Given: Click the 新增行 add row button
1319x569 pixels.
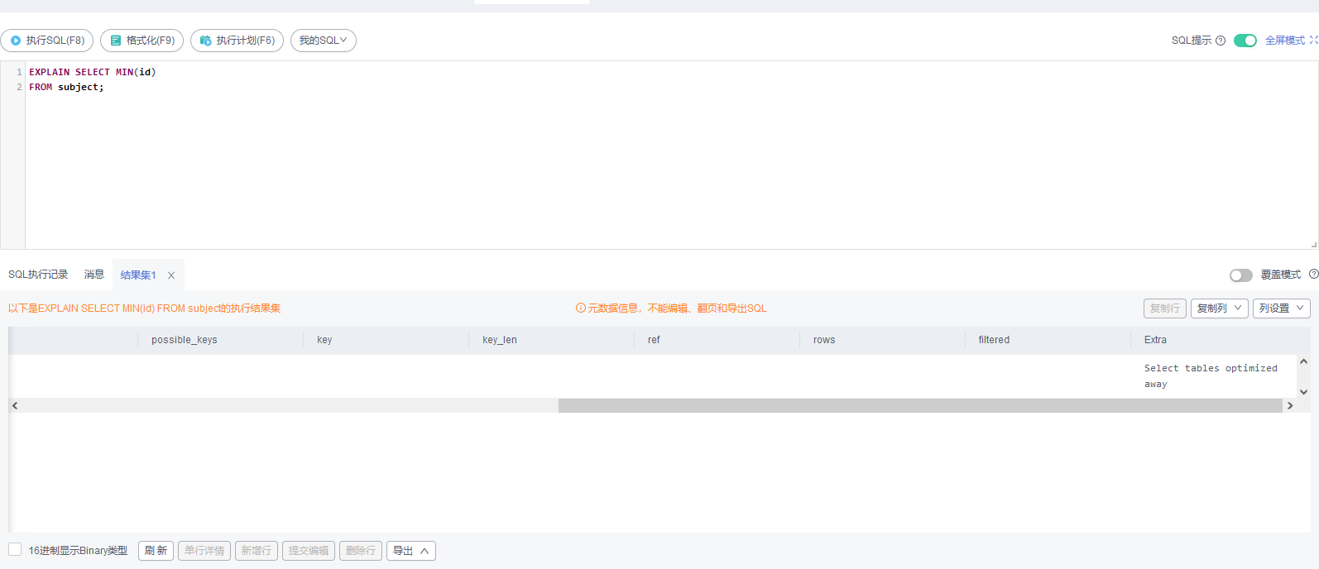Looking at the screenshot, I should tap(257, 551).
